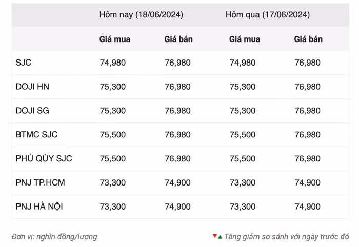Click the 'Hôm qua (17/06/2024)' column header
Viewport: 359px width, 247px height.
point(267,15)
